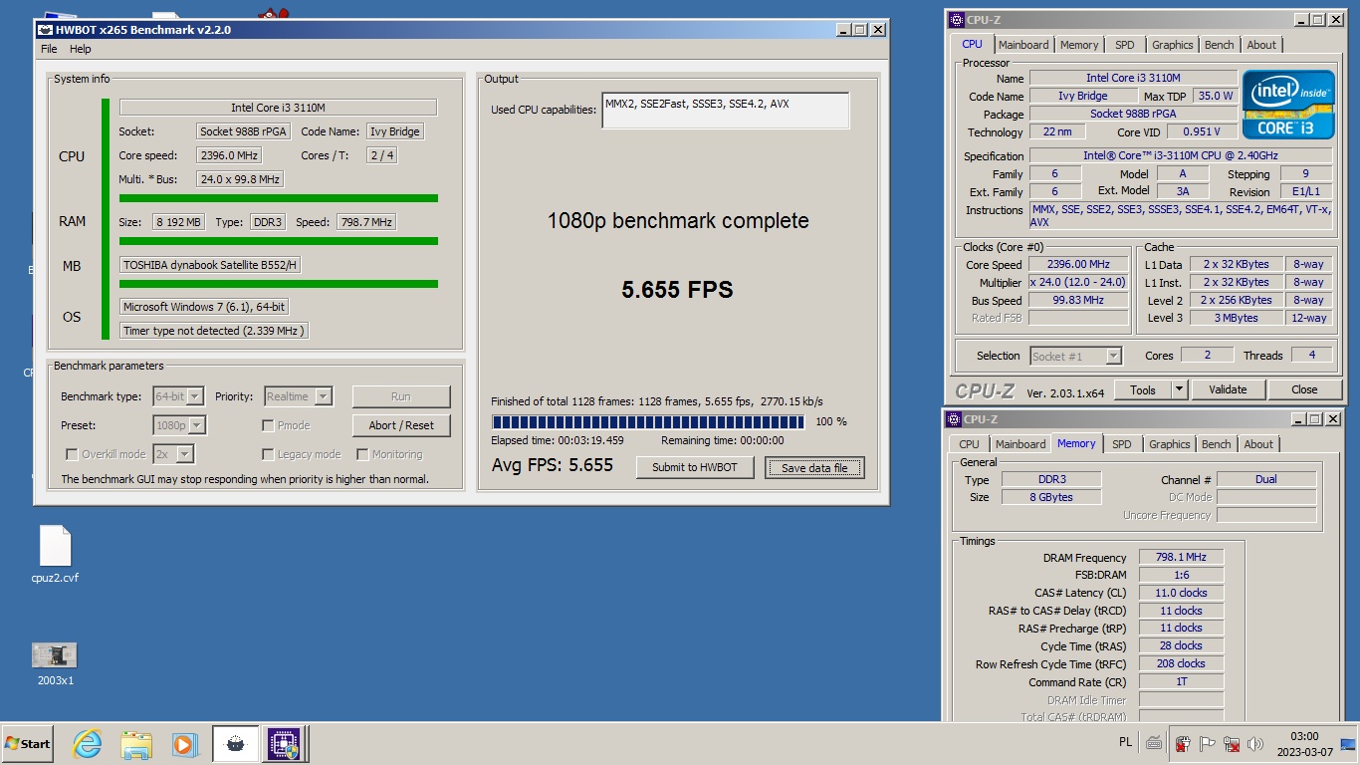Click the 5.655 FPS result text
The image size is (1360, 765).
(x=677, y=290)
